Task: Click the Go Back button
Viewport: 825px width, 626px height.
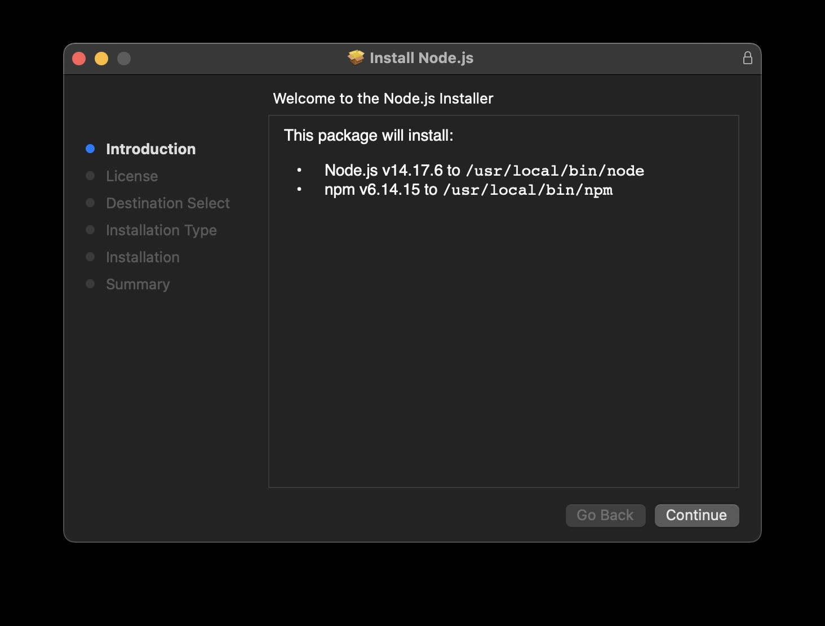Action: pyautogui.click(x=605, y=515)
